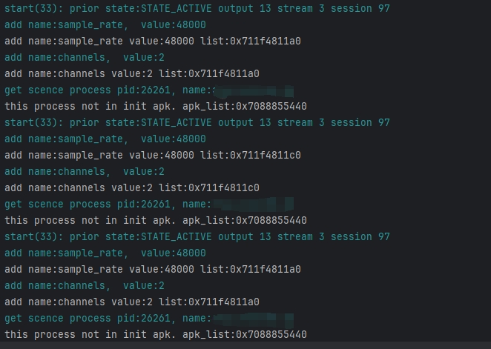
Task: Click the last "start(33): prior state" log line
Action: click(x=197, y=236)
